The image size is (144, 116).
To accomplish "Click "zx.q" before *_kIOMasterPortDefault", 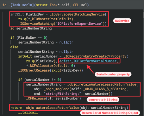I will 22,19.
